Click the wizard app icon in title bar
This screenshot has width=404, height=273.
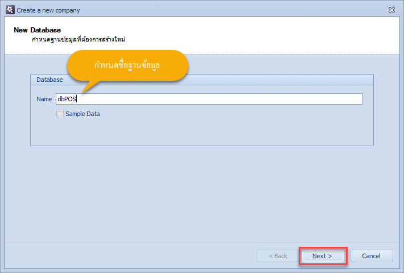coord(10,10)
